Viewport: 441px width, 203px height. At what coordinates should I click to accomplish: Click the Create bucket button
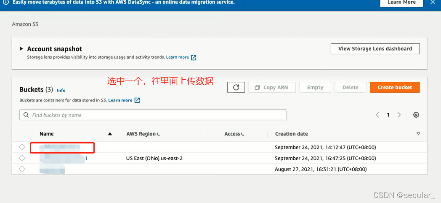click(x=395, y=88)
